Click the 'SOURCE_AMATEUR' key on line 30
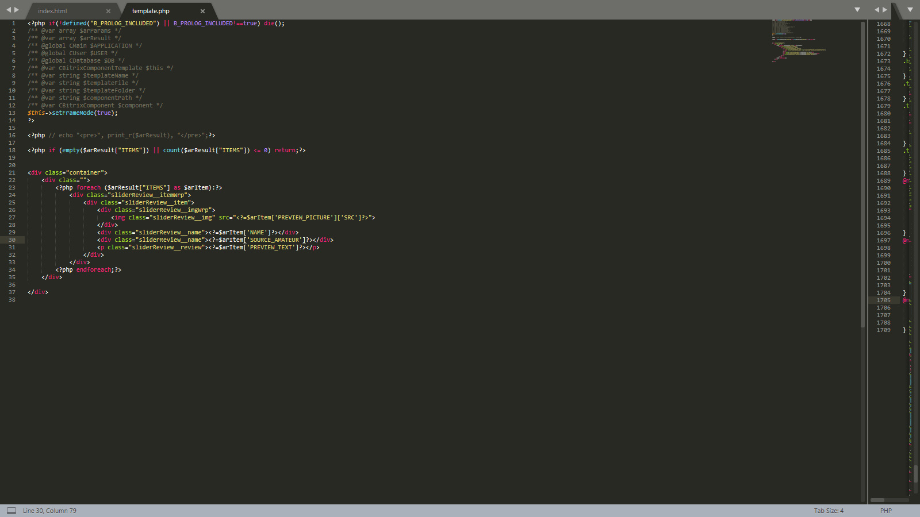The width and height of the screenshot is (920, 517). (x=274, y=240)
